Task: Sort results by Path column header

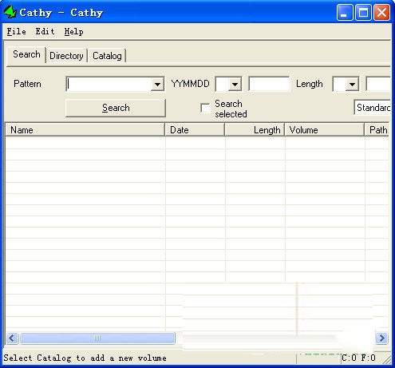Action: coord(377,130)
